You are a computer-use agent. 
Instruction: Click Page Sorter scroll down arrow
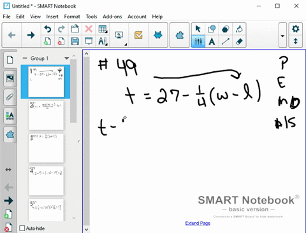coord(74,218)
